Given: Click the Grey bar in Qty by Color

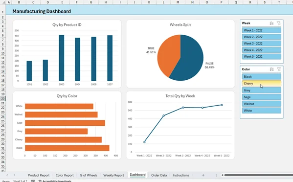Looking at the screenshot, I should click(x=56, y=131).
